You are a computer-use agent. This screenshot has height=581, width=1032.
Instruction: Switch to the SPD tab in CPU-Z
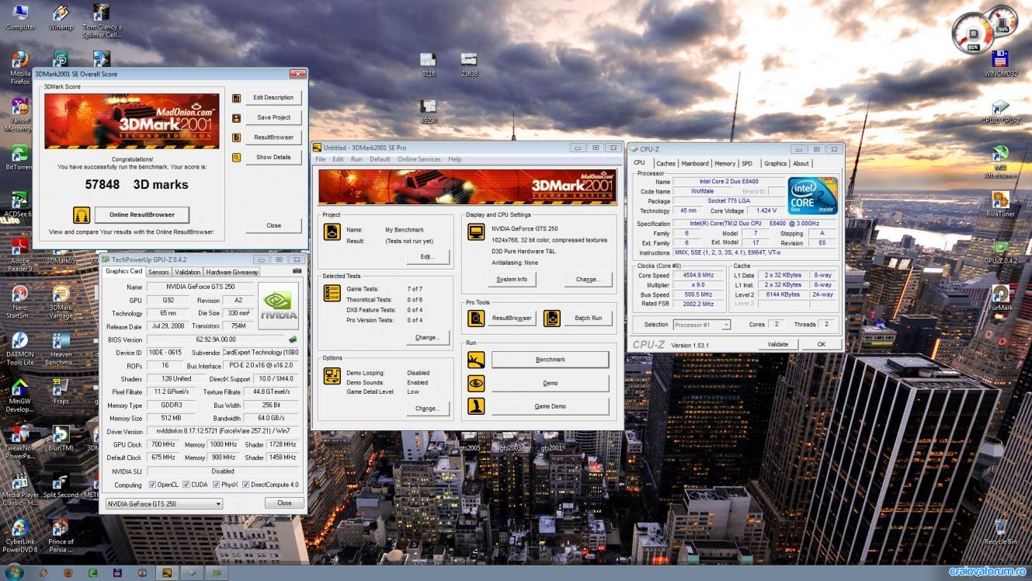pyautogui.click(x=746, y=164)
